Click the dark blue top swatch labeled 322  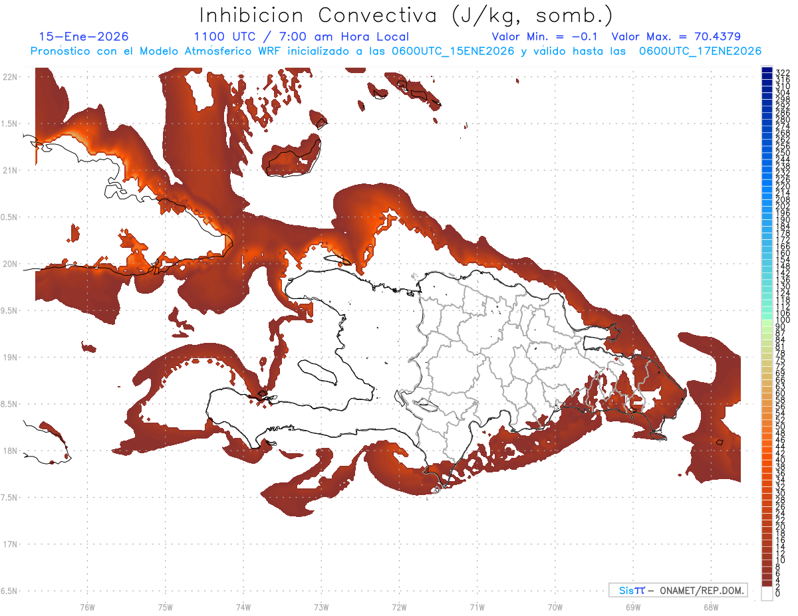[767, 70]
